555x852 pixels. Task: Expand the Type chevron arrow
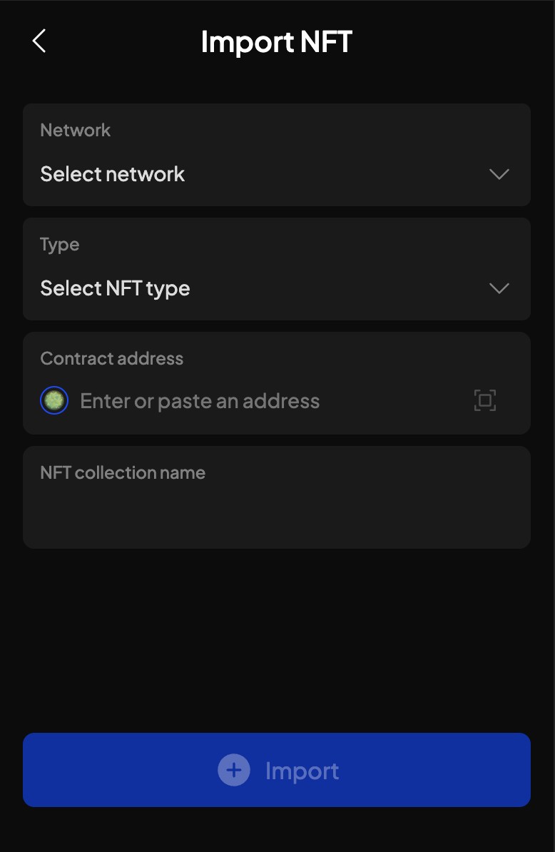pyautogui.click(x=499, y=288)
